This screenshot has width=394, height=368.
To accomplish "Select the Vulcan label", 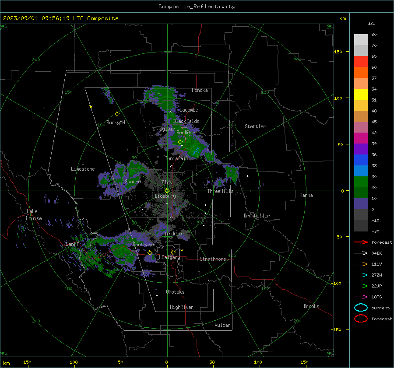I will click(x=222, y=325).
